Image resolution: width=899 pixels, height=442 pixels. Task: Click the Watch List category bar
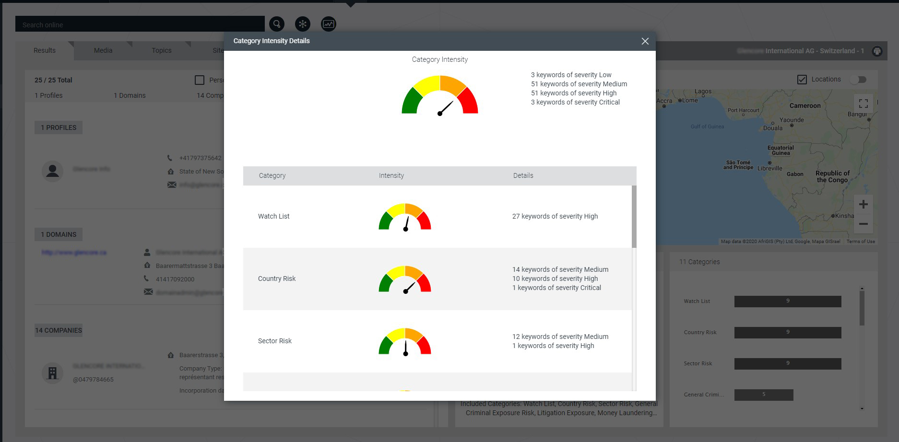pos(787,301)
